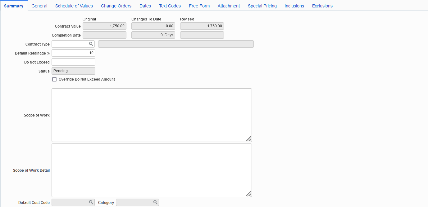Click the Scope of Work resize handle
Screen dimensions: 428x207
248,139
